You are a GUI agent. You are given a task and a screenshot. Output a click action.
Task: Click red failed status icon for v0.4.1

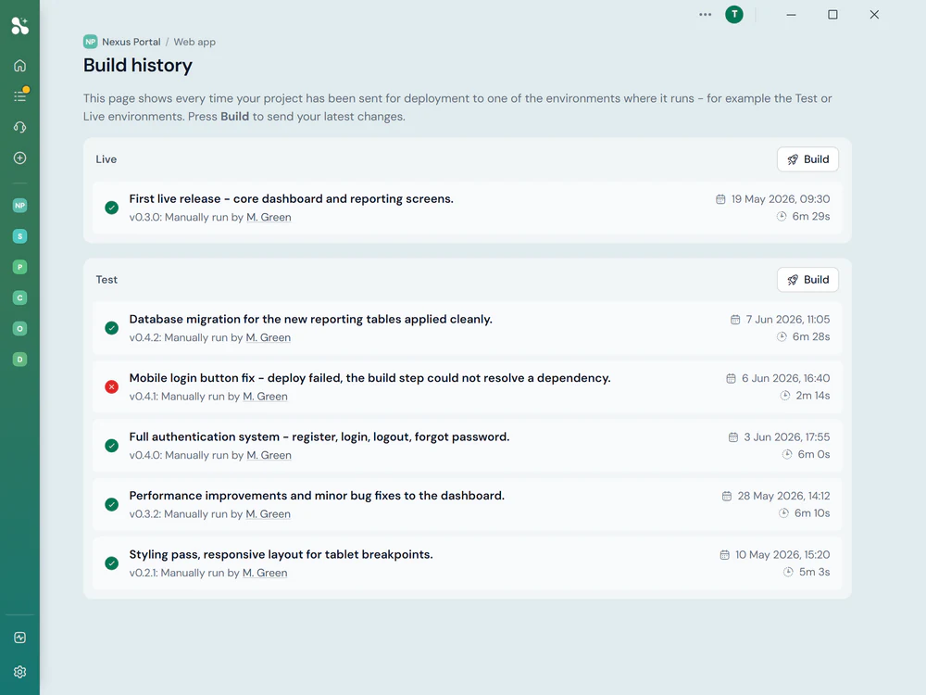112,387
